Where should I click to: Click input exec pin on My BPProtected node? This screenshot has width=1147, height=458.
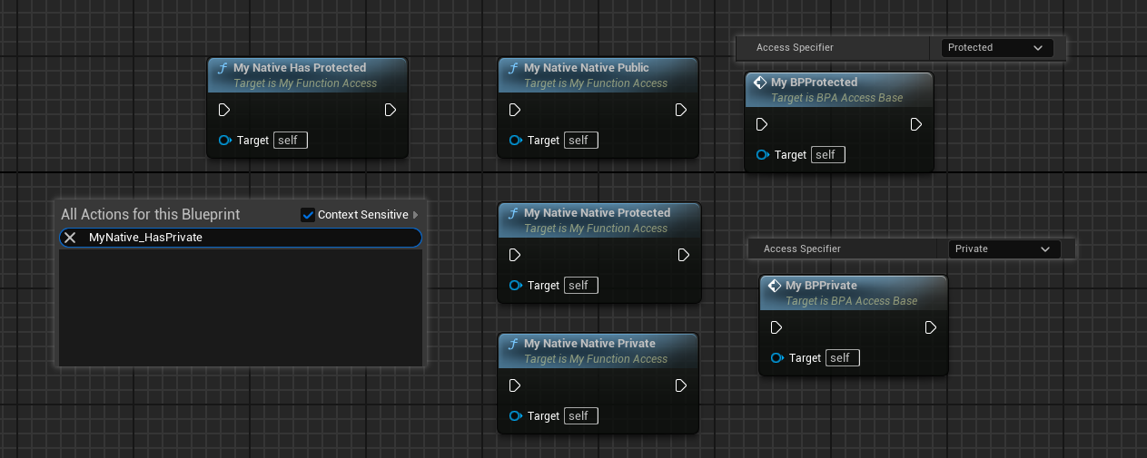tap(762, 124)
